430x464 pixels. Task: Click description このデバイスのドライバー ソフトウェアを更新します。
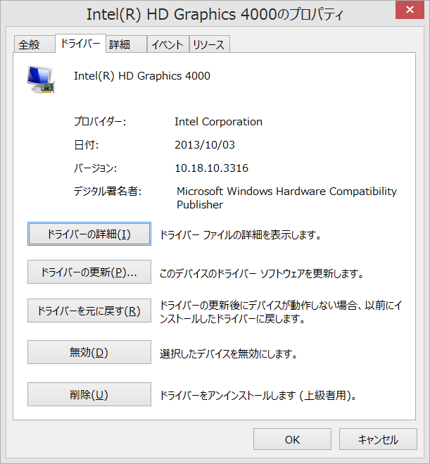coord(261,273)
